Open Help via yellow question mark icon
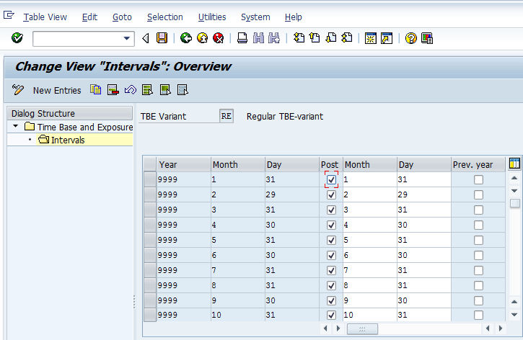 [410, 38]
